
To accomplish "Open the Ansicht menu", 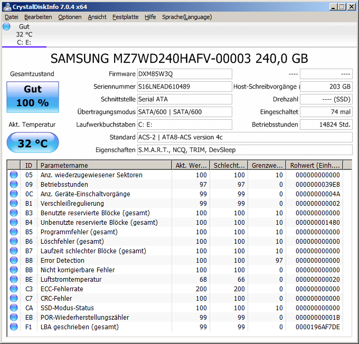I will (x=97, y=17).
